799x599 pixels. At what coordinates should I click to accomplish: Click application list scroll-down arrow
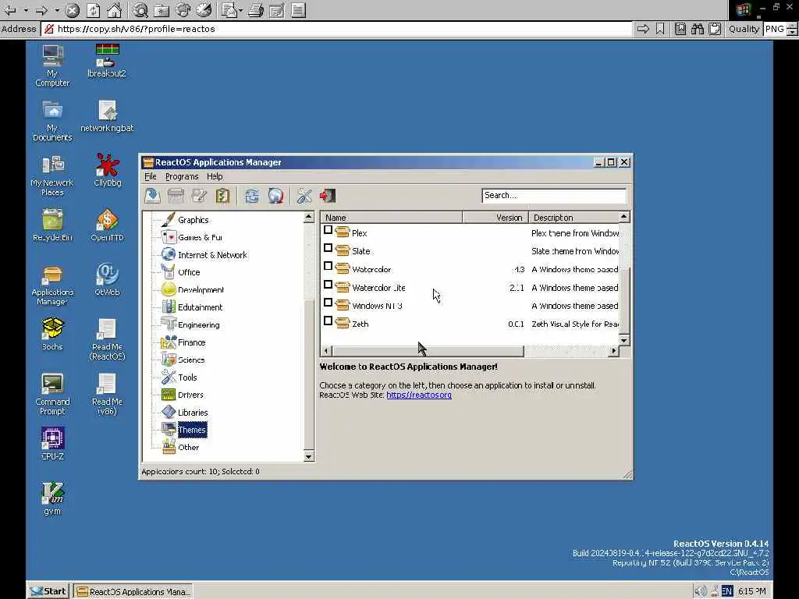coord(623,340)
